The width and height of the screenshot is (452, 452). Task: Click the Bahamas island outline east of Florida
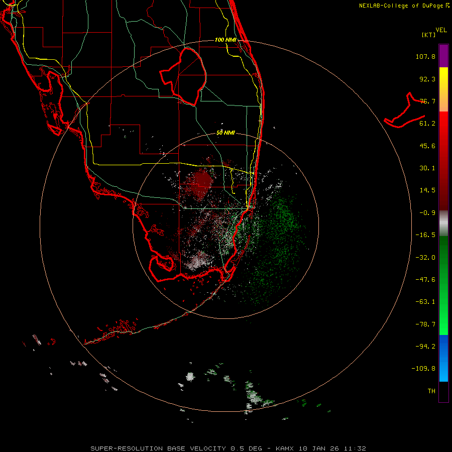click(405, 111)
